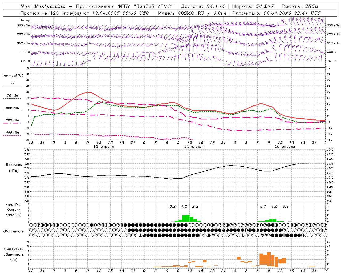
Task: Click the Конвективн. convective cloud label
Action: coord(14,249)
